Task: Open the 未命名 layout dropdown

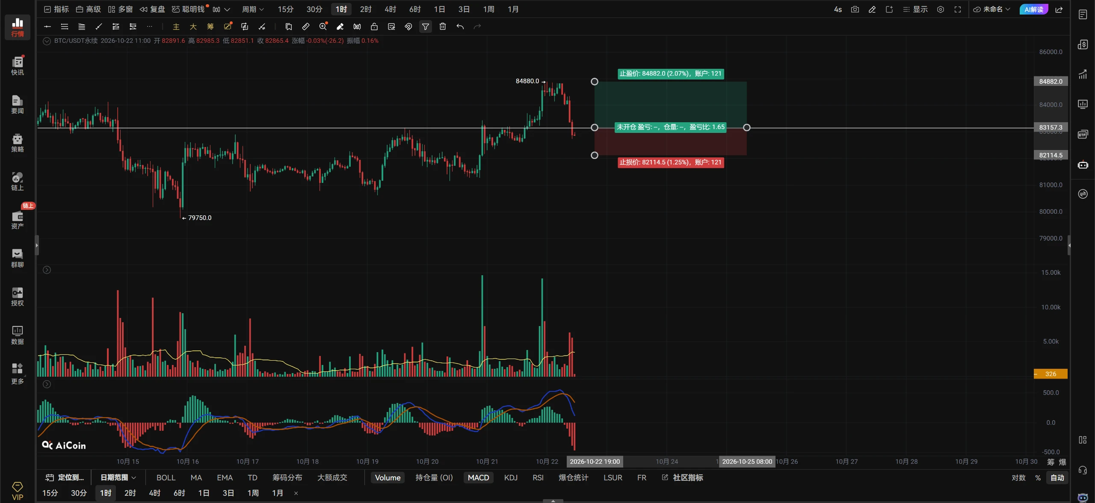Action: [x=991, y=9]
